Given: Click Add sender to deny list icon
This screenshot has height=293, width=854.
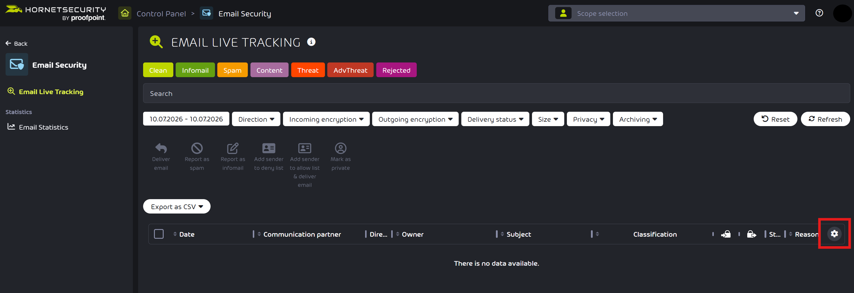Looking at the screenshot, I should click(x=269, y=148).
